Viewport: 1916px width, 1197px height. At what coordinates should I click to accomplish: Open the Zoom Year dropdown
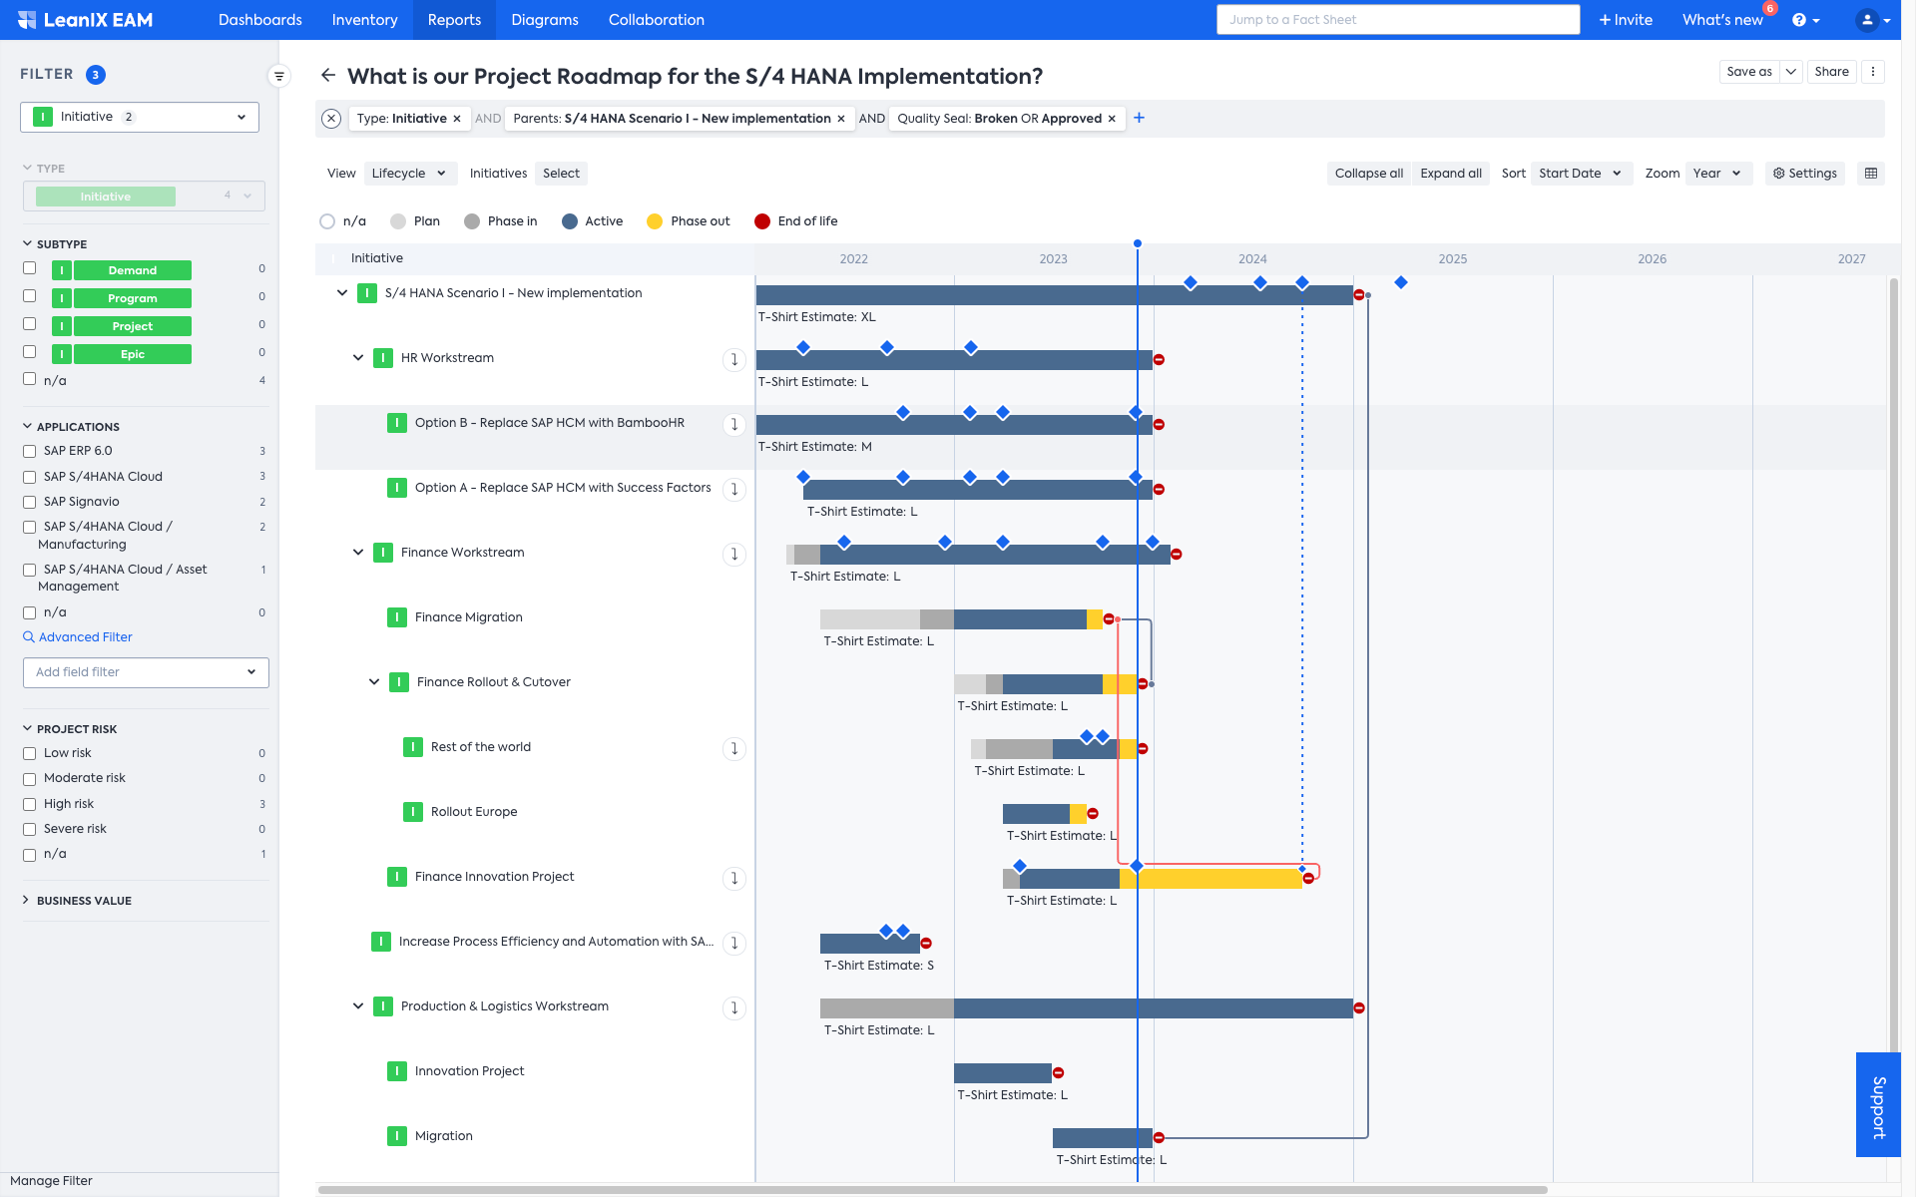tap(1718, 174)
